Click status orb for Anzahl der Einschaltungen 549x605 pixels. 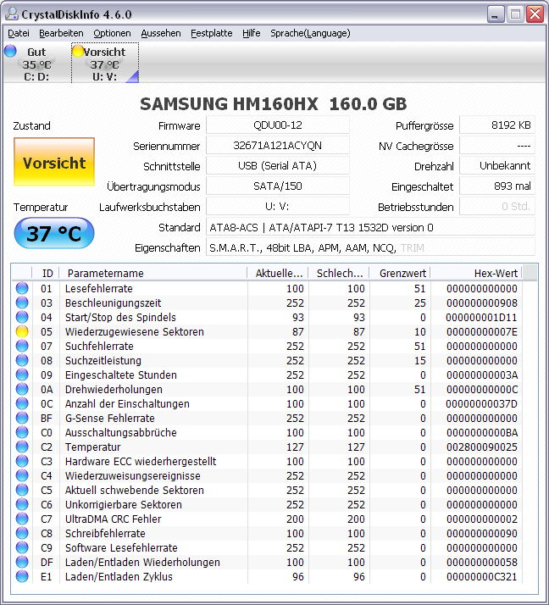point(22,403)
